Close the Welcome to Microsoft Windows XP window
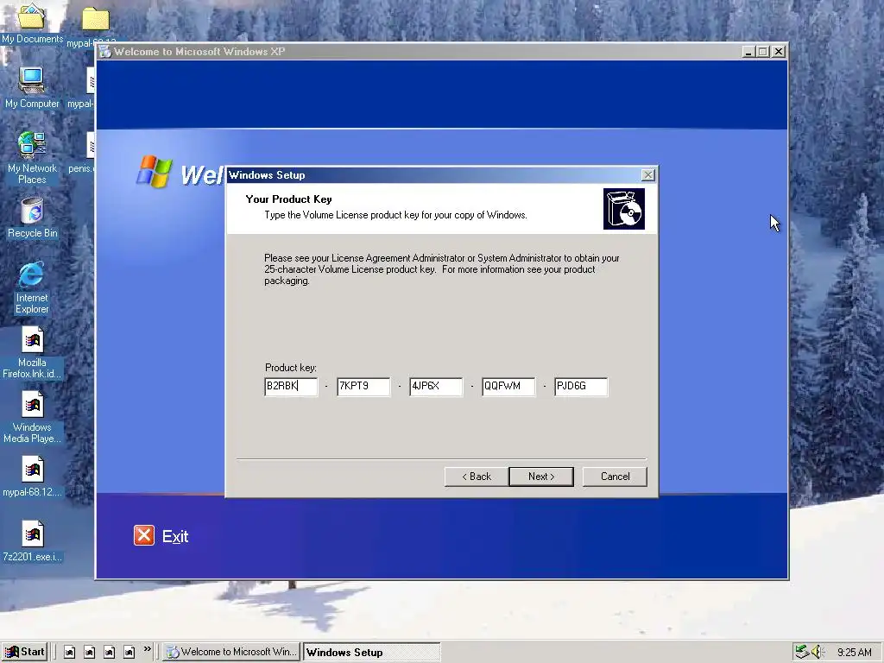 [779, 52]
